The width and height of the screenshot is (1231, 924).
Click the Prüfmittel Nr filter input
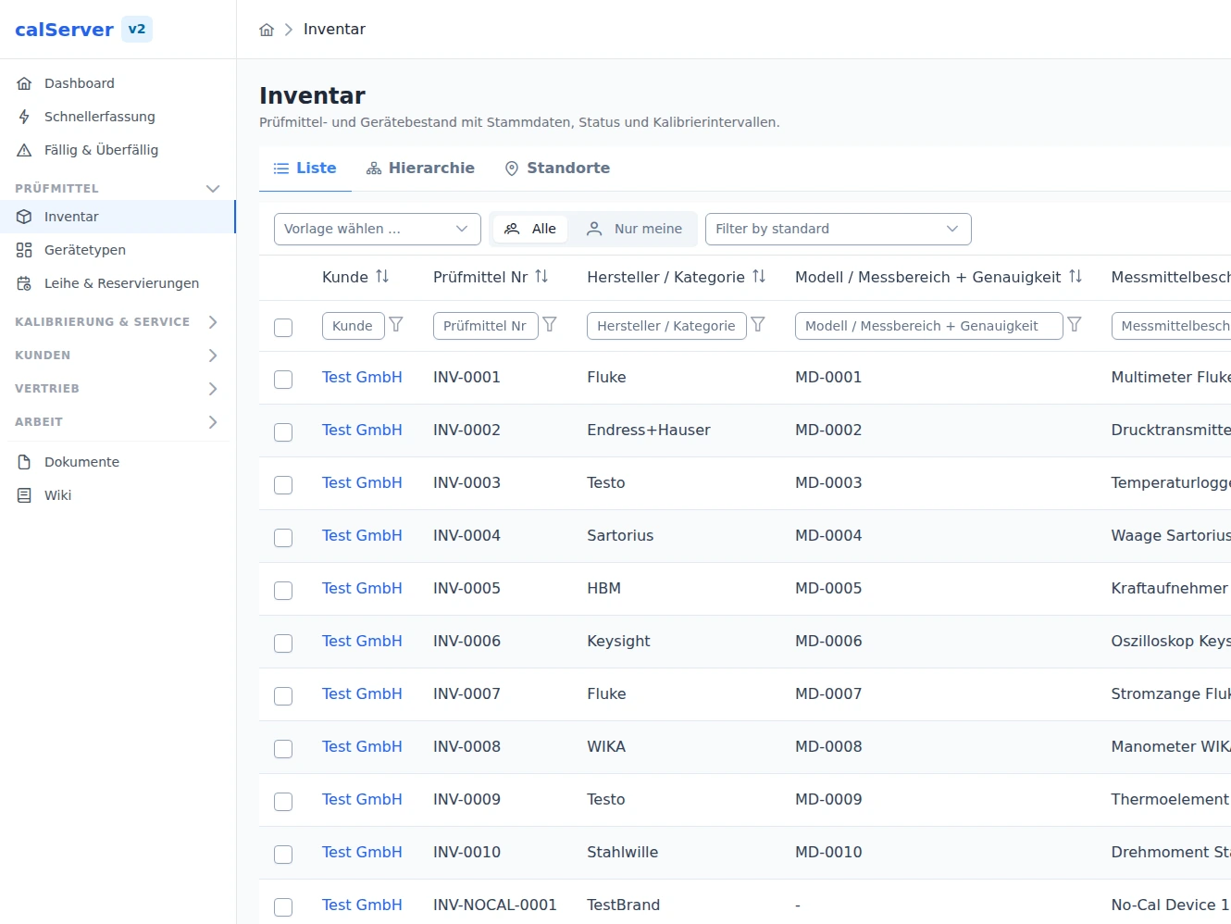[486, 326]
